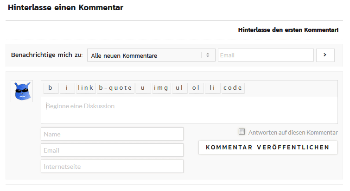Viewport: 350px width, 191px height.
Task: Apply bold with the b button
Action: (51, 88)
